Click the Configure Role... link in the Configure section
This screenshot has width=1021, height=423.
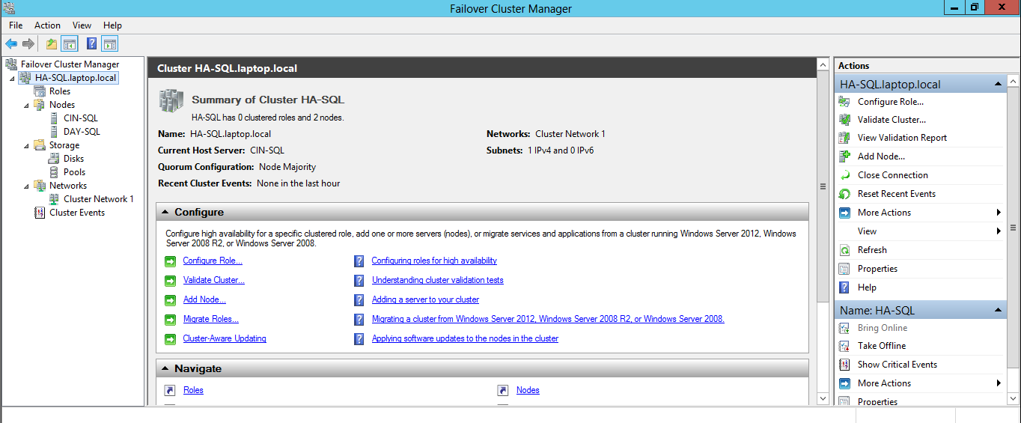point(213,261)
